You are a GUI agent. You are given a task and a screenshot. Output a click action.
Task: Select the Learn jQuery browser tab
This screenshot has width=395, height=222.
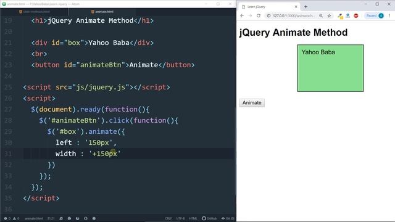point(269,7)
